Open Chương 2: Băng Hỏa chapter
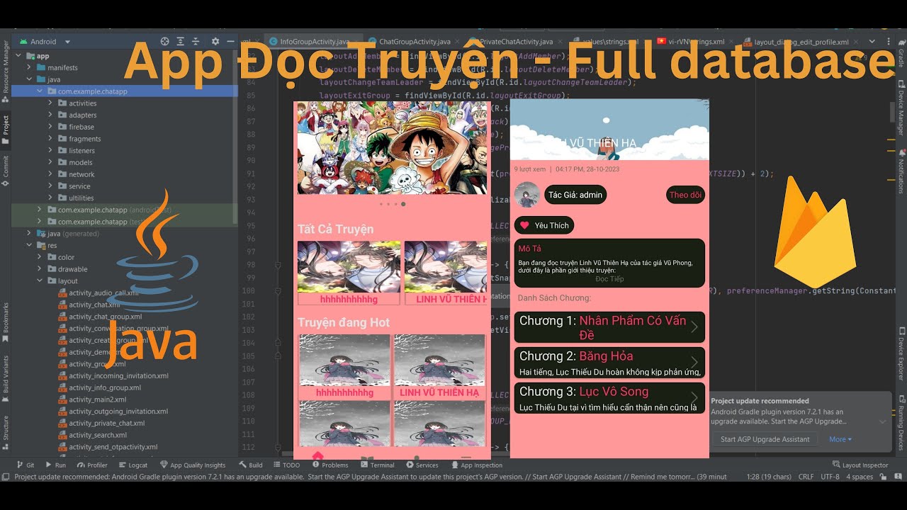Screen dimensions: 907x510 609,363
